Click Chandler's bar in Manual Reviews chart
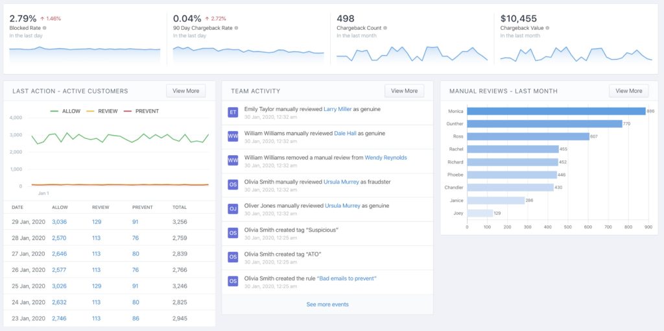The width and height of the screenshot is (664, 331). (510, 188)
